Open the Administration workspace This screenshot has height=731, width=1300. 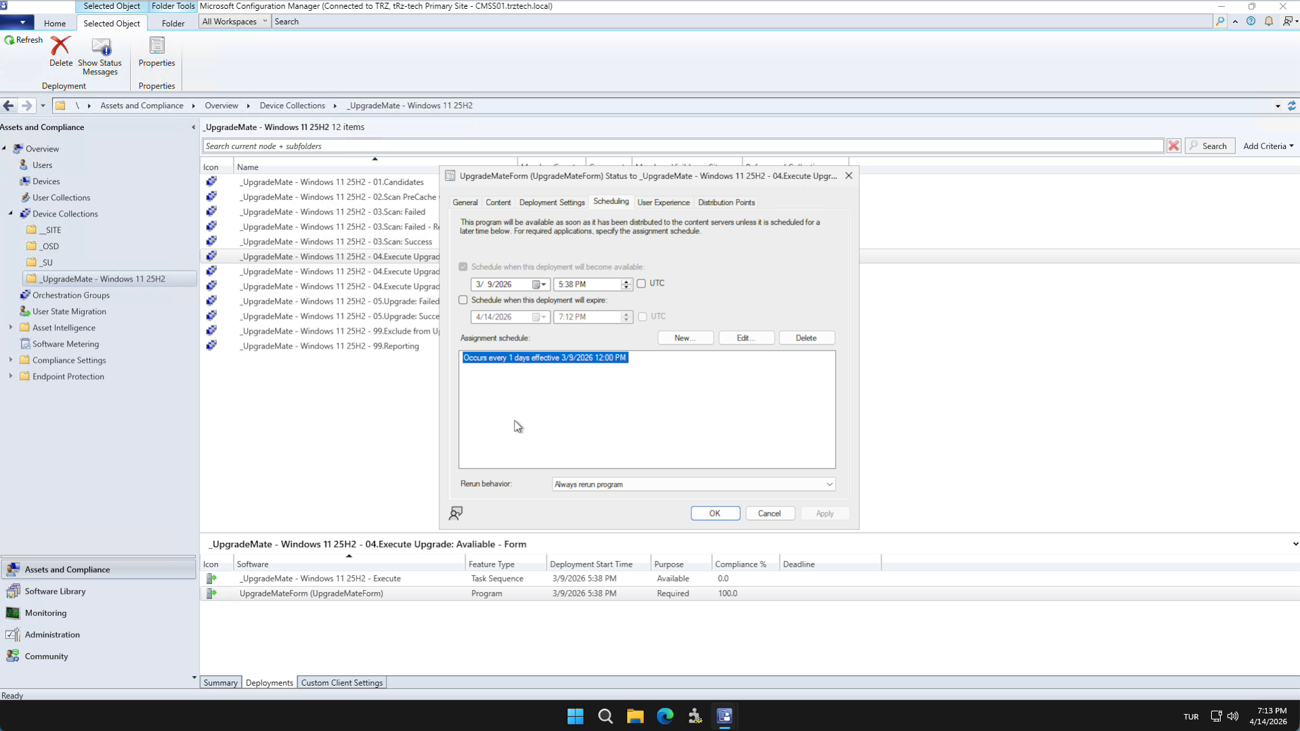tap(99, 635)
